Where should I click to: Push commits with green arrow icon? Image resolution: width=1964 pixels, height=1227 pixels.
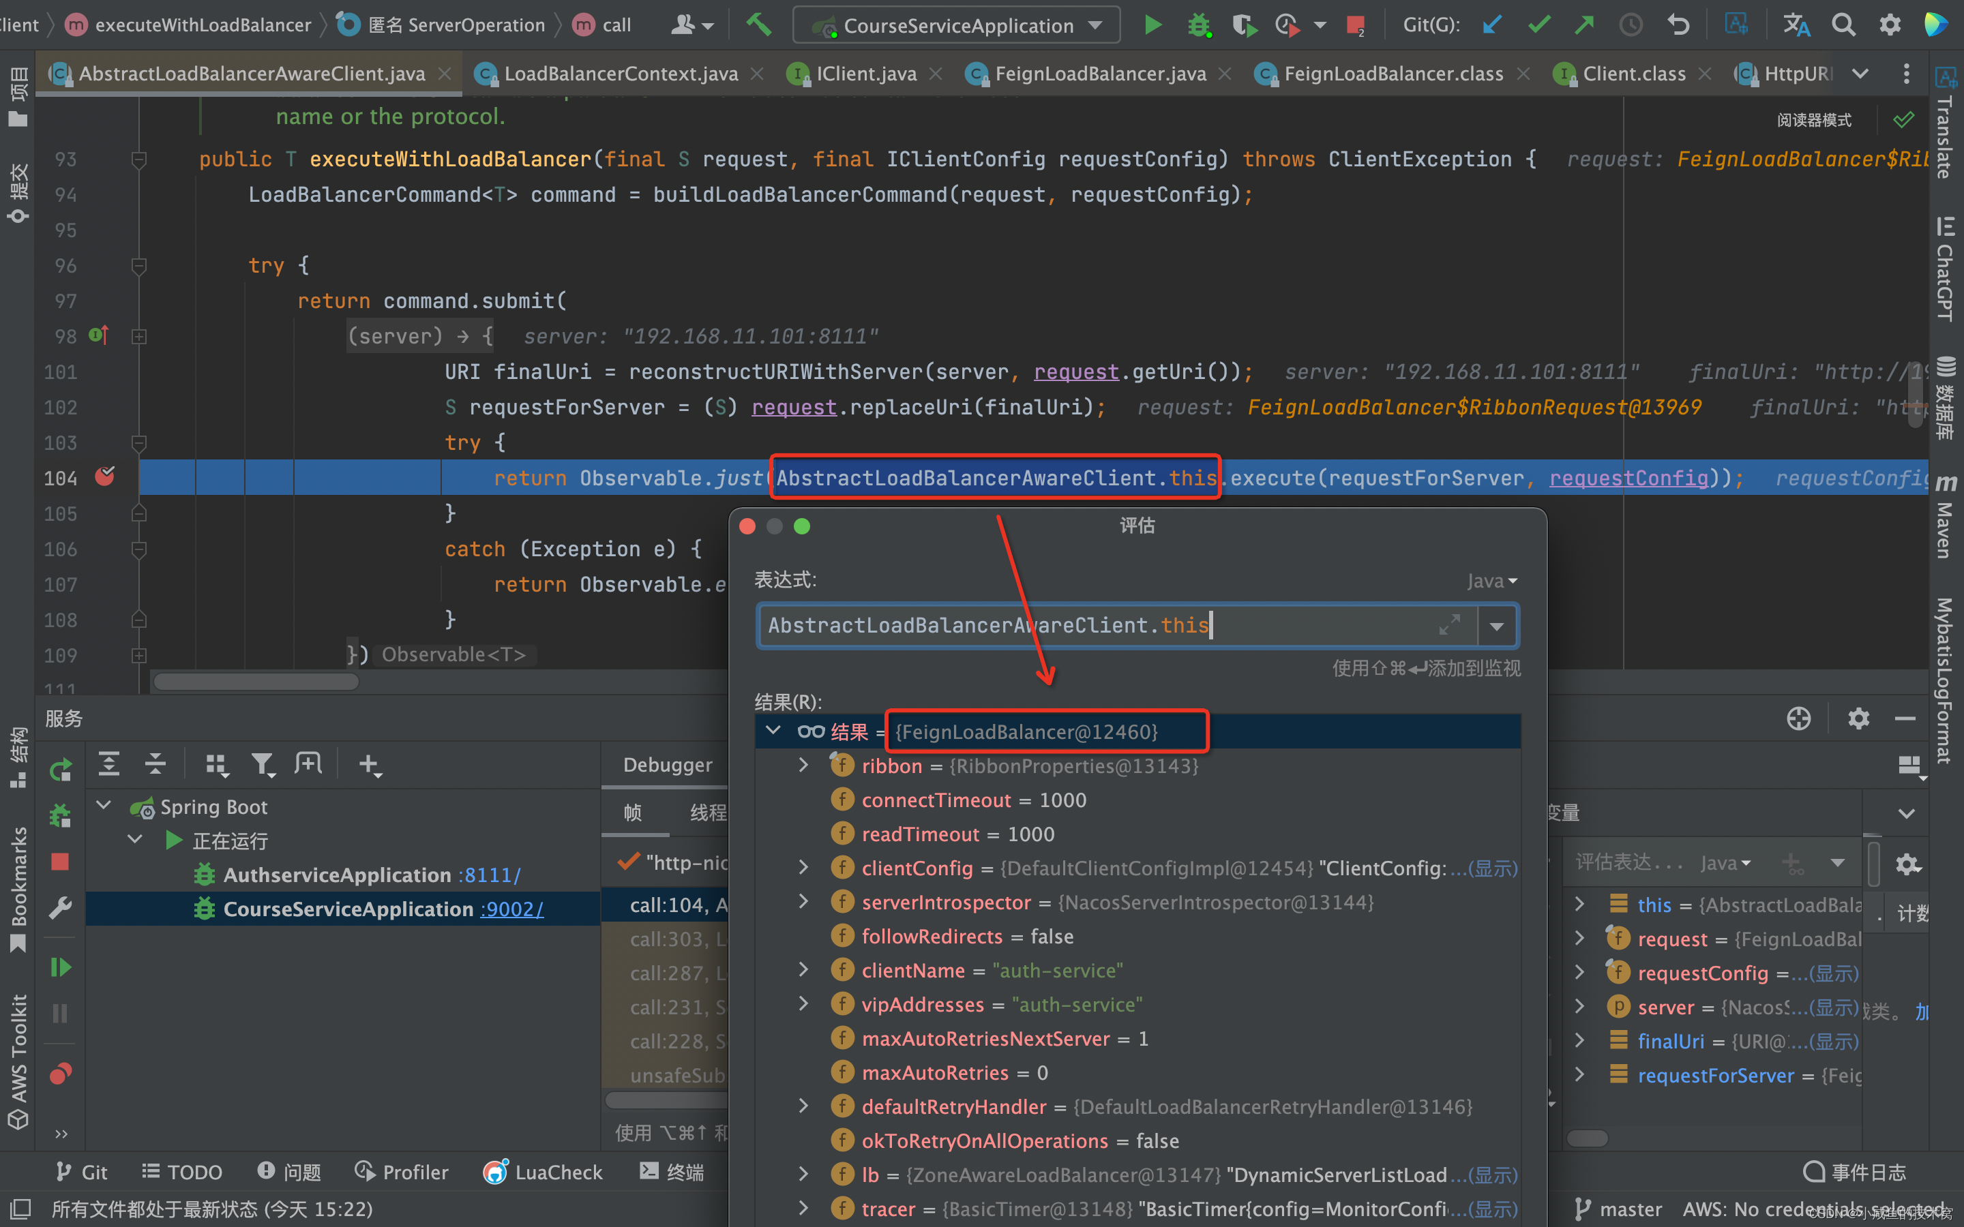pos(1584,25)
